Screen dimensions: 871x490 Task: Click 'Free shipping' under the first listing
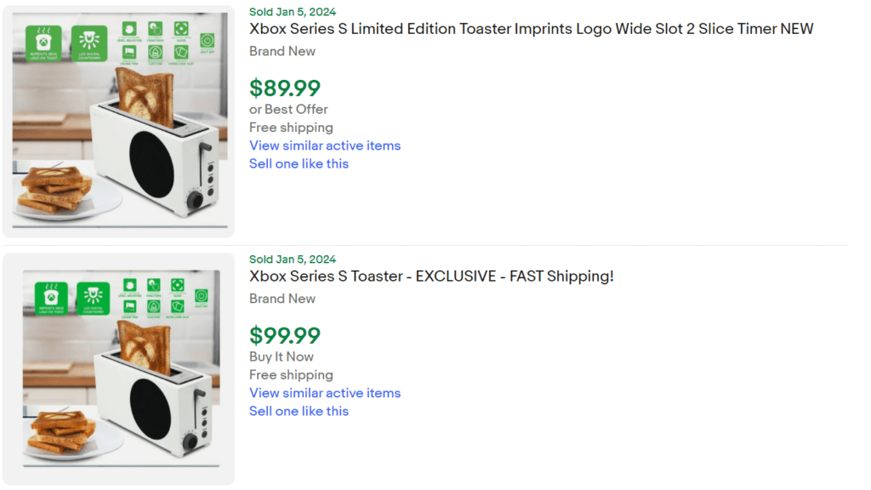[291, 127]
